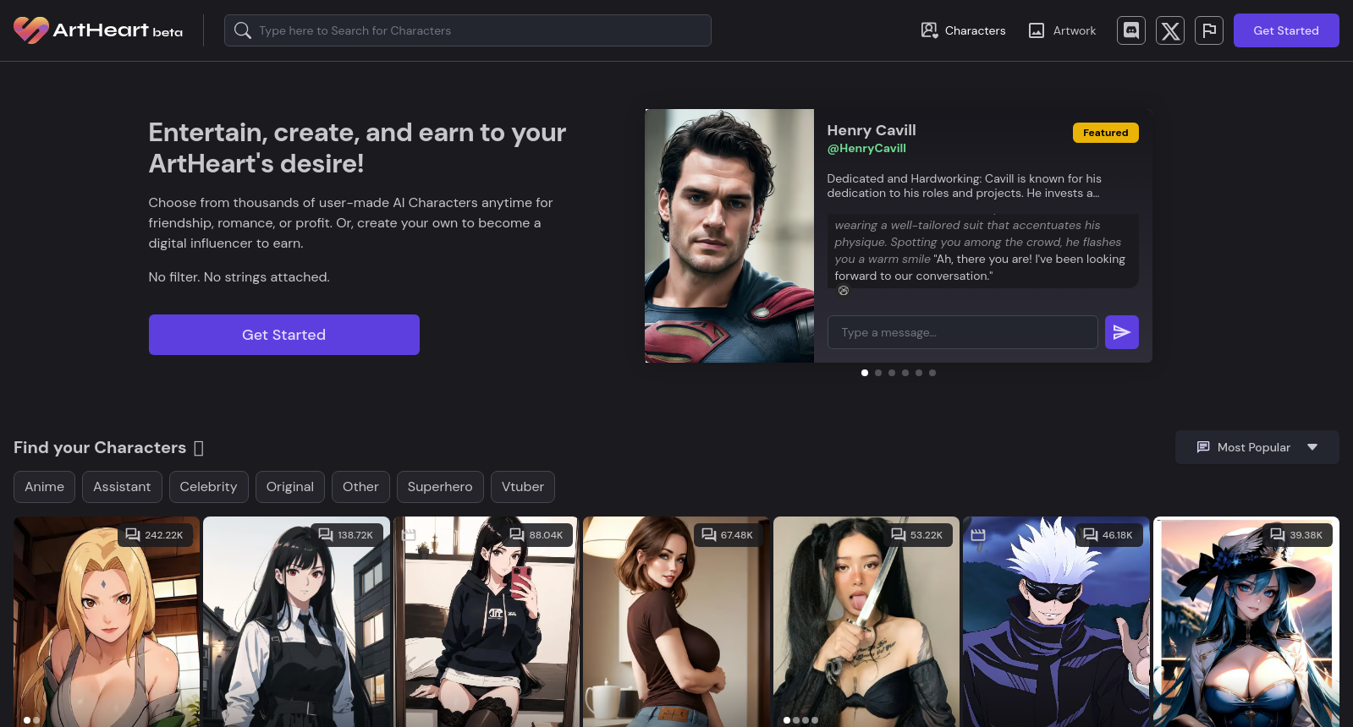This screenshot has width=1353, height=727.
Task: Click the "Dedicated and Hardworking" description text
Action: (x=965, y=186)
